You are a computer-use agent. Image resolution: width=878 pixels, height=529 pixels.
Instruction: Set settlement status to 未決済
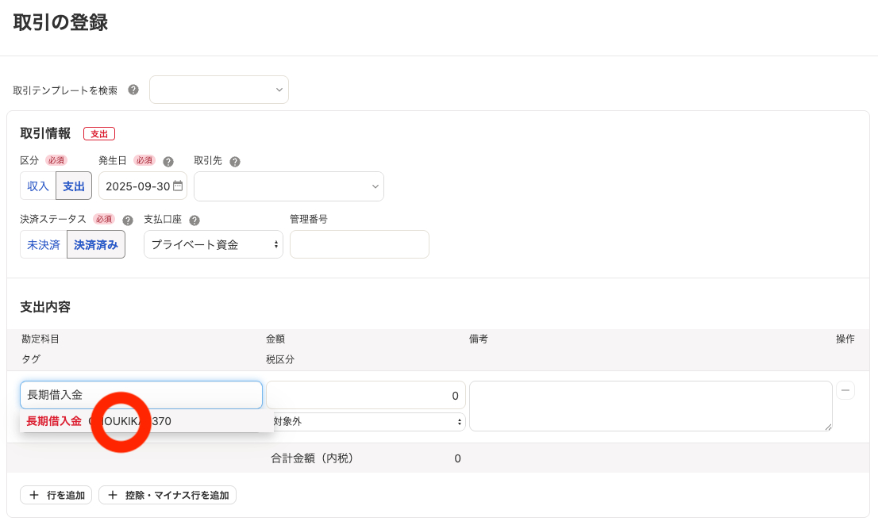(x=44, y=245)
